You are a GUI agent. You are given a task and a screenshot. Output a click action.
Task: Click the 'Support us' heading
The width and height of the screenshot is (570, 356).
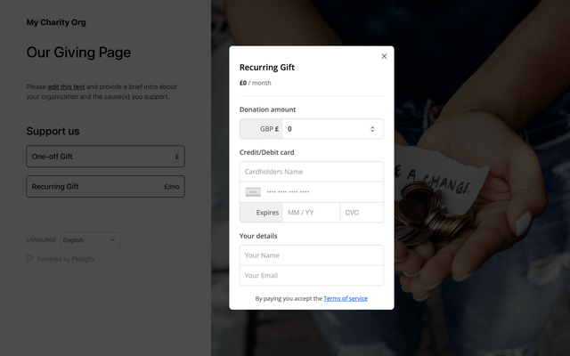click(53, 131)
